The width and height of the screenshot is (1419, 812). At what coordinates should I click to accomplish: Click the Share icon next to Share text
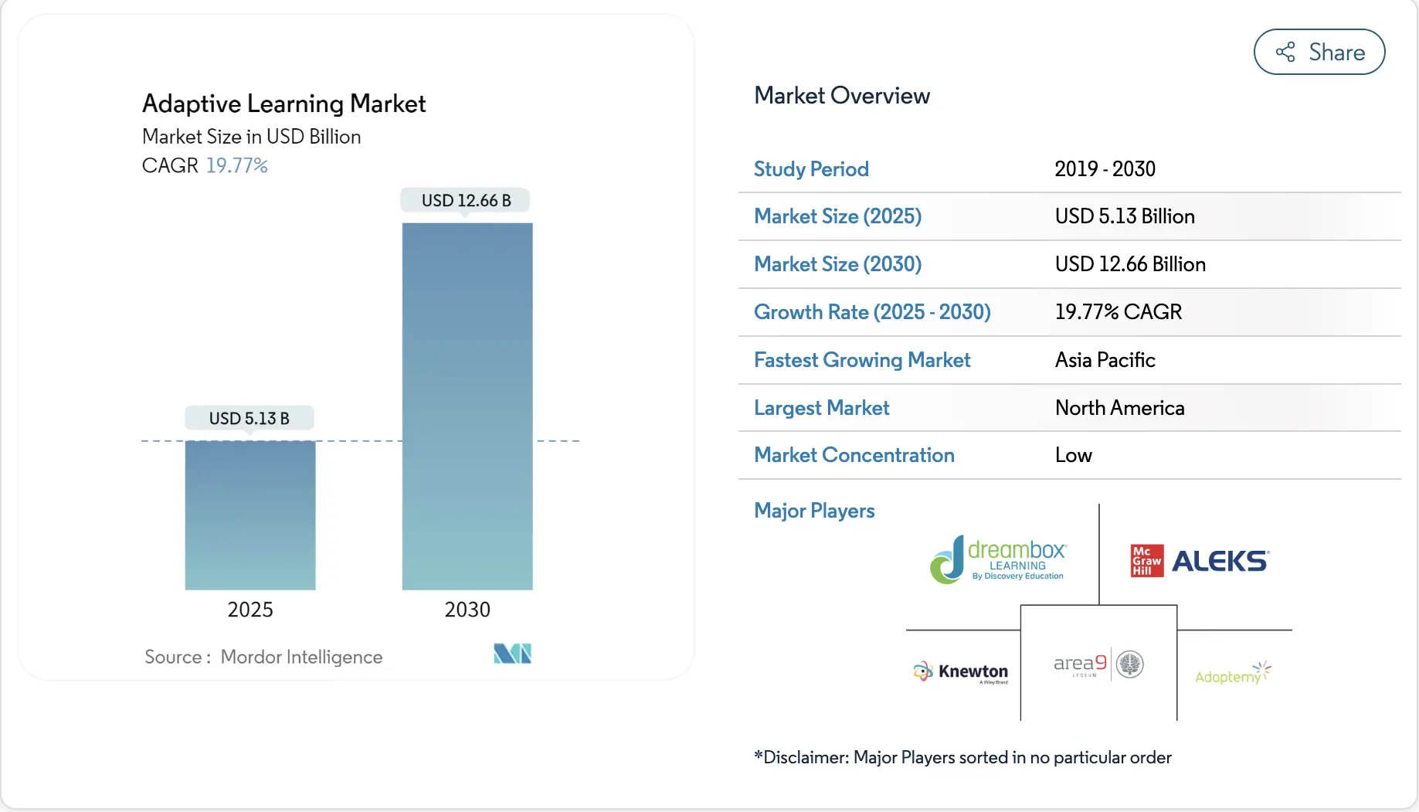[x=1284, y=52]
